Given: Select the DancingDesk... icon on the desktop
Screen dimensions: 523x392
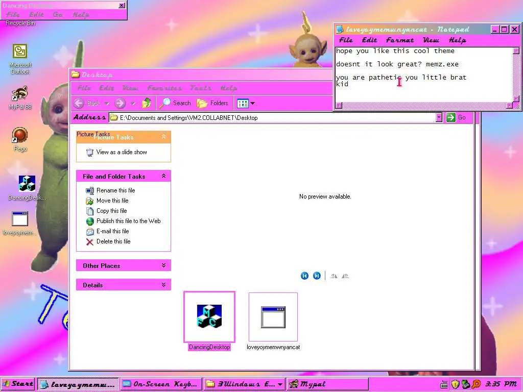Looking at the screenshot, I should point(27,188).
